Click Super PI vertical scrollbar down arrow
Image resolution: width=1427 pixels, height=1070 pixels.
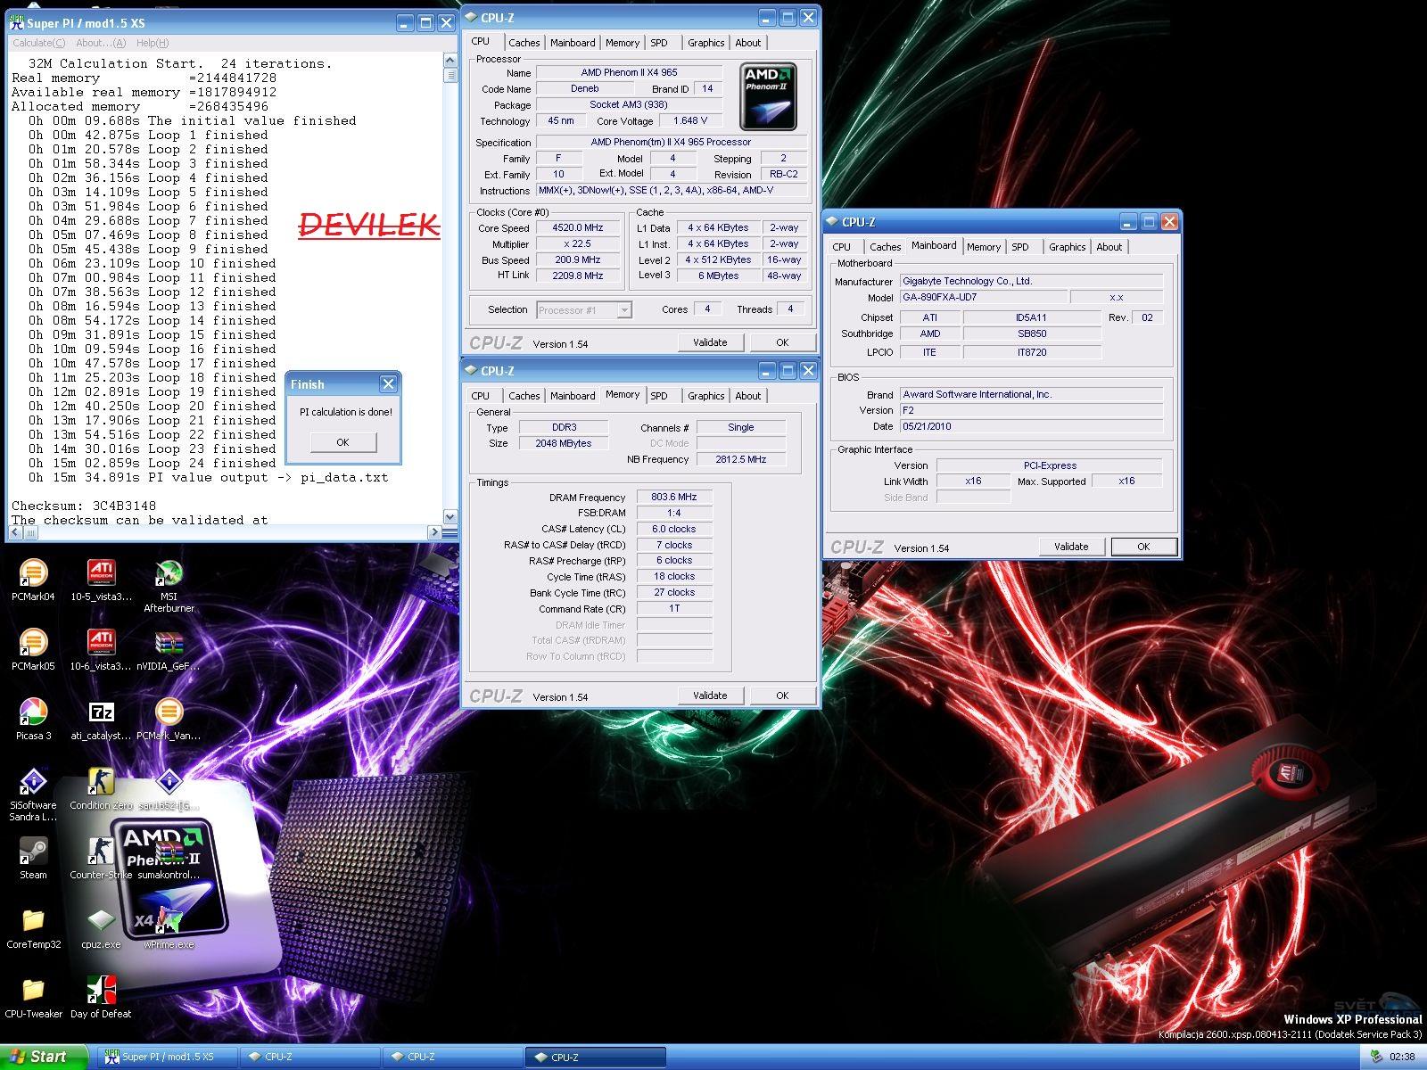(x=450, y=517)
